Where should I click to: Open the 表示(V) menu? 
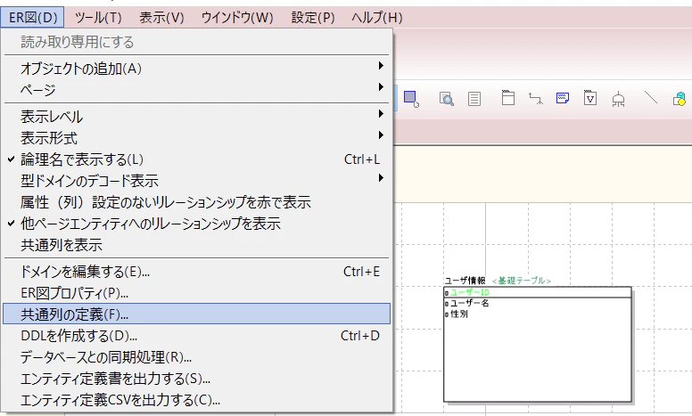(x=161, y=18)
